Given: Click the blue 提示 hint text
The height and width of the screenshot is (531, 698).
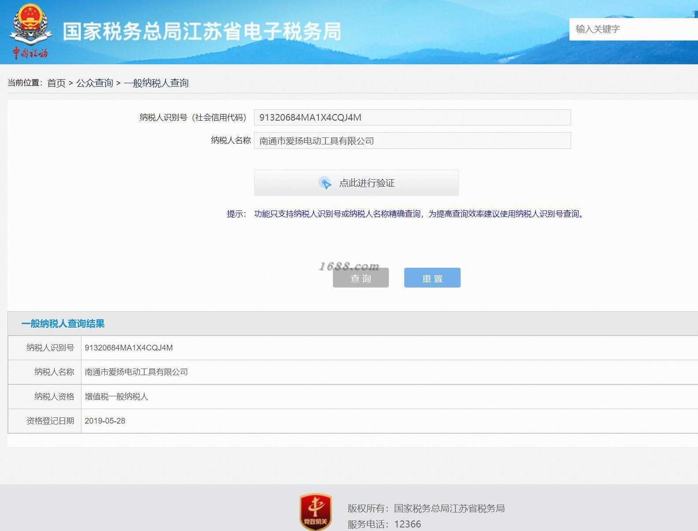Looking at the screenshot, I should click(406, 214).
